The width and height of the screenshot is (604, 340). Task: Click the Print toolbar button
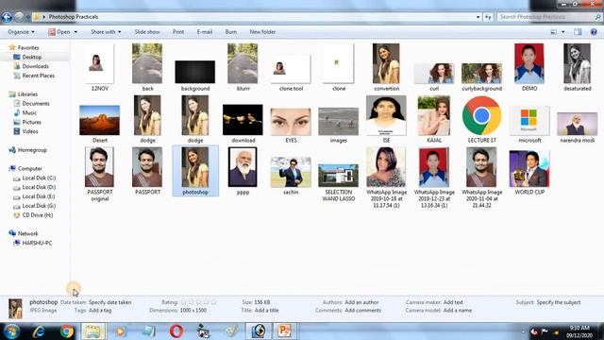tap(178, 32)
